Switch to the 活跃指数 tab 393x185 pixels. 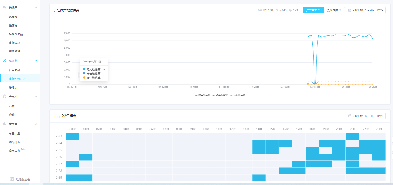[x=334, y=10]
